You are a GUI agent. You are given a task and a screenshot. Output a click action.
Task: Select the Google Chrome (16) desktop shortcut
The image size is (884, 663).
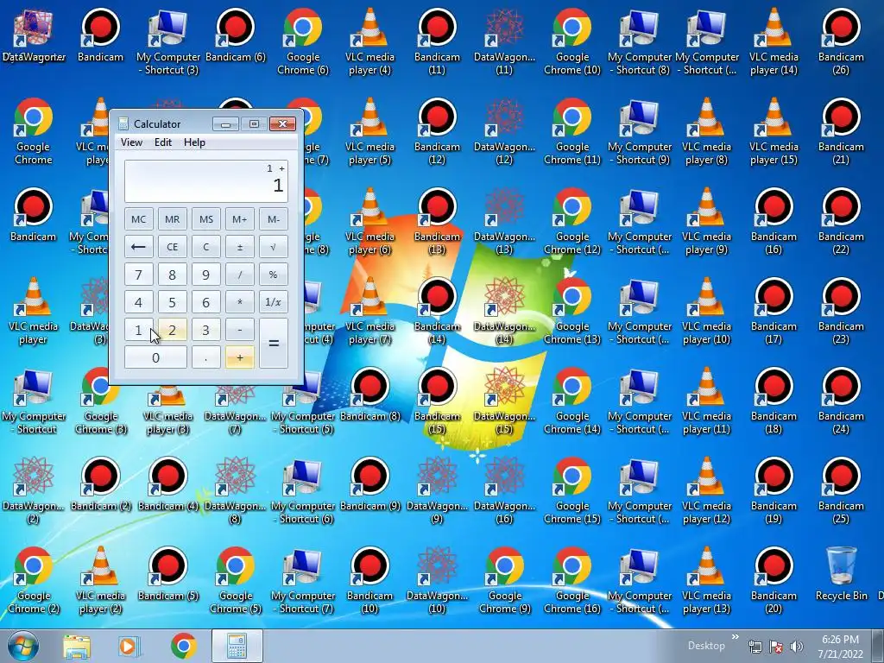click(x=572, y=581)
